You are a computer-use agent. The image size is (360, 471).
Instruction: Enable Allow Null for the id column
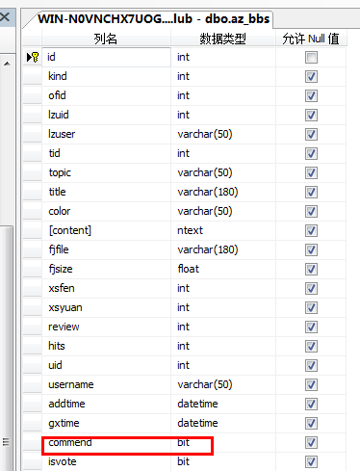[x=311, y=58]
